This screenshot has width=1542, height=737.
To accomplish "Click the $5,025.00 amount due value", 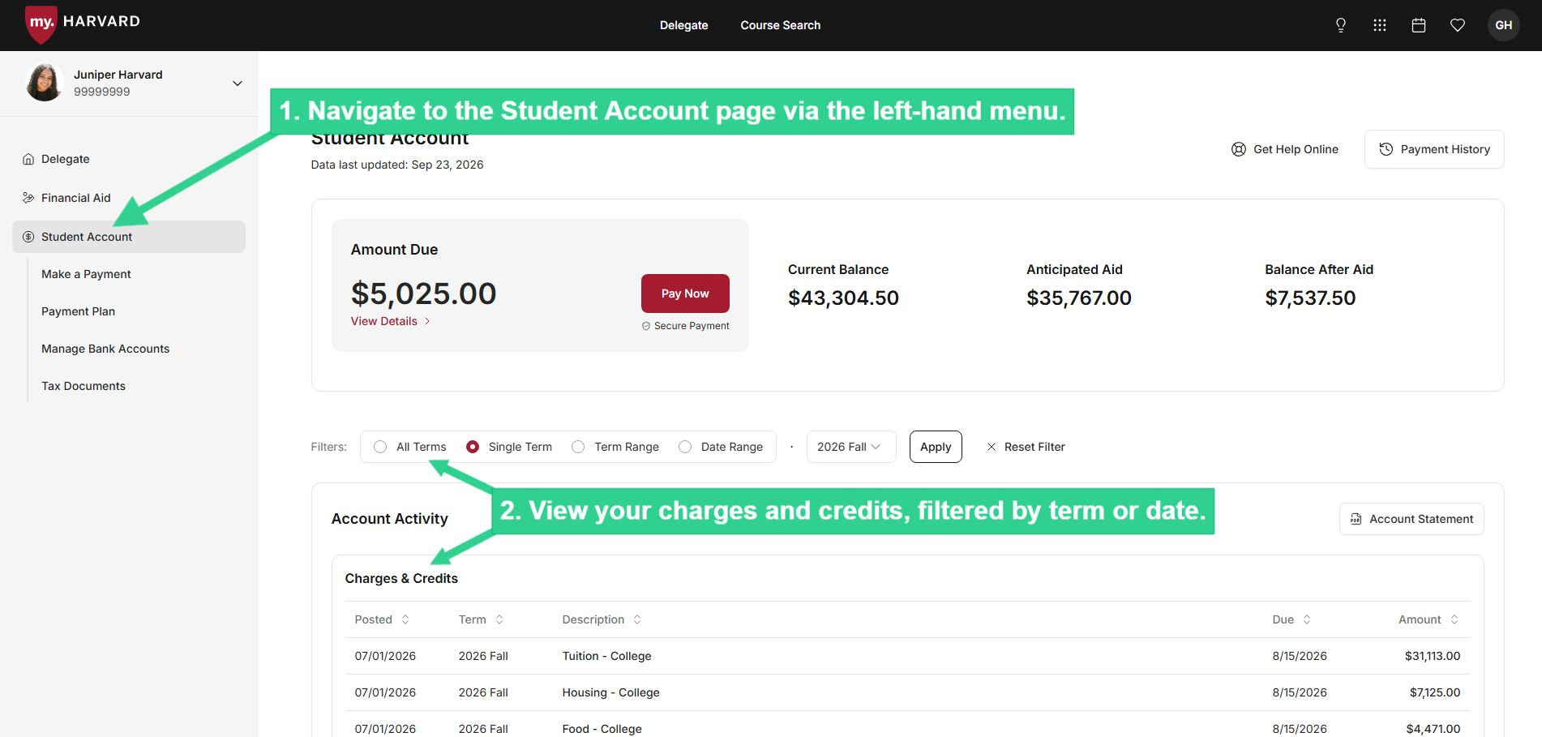I will click(423, 294).
